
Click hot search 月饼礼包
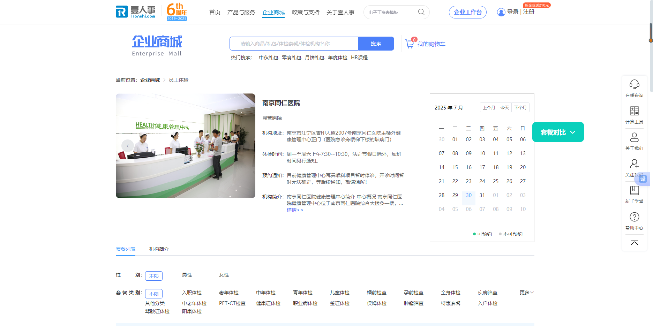click(x=315, y=58)
